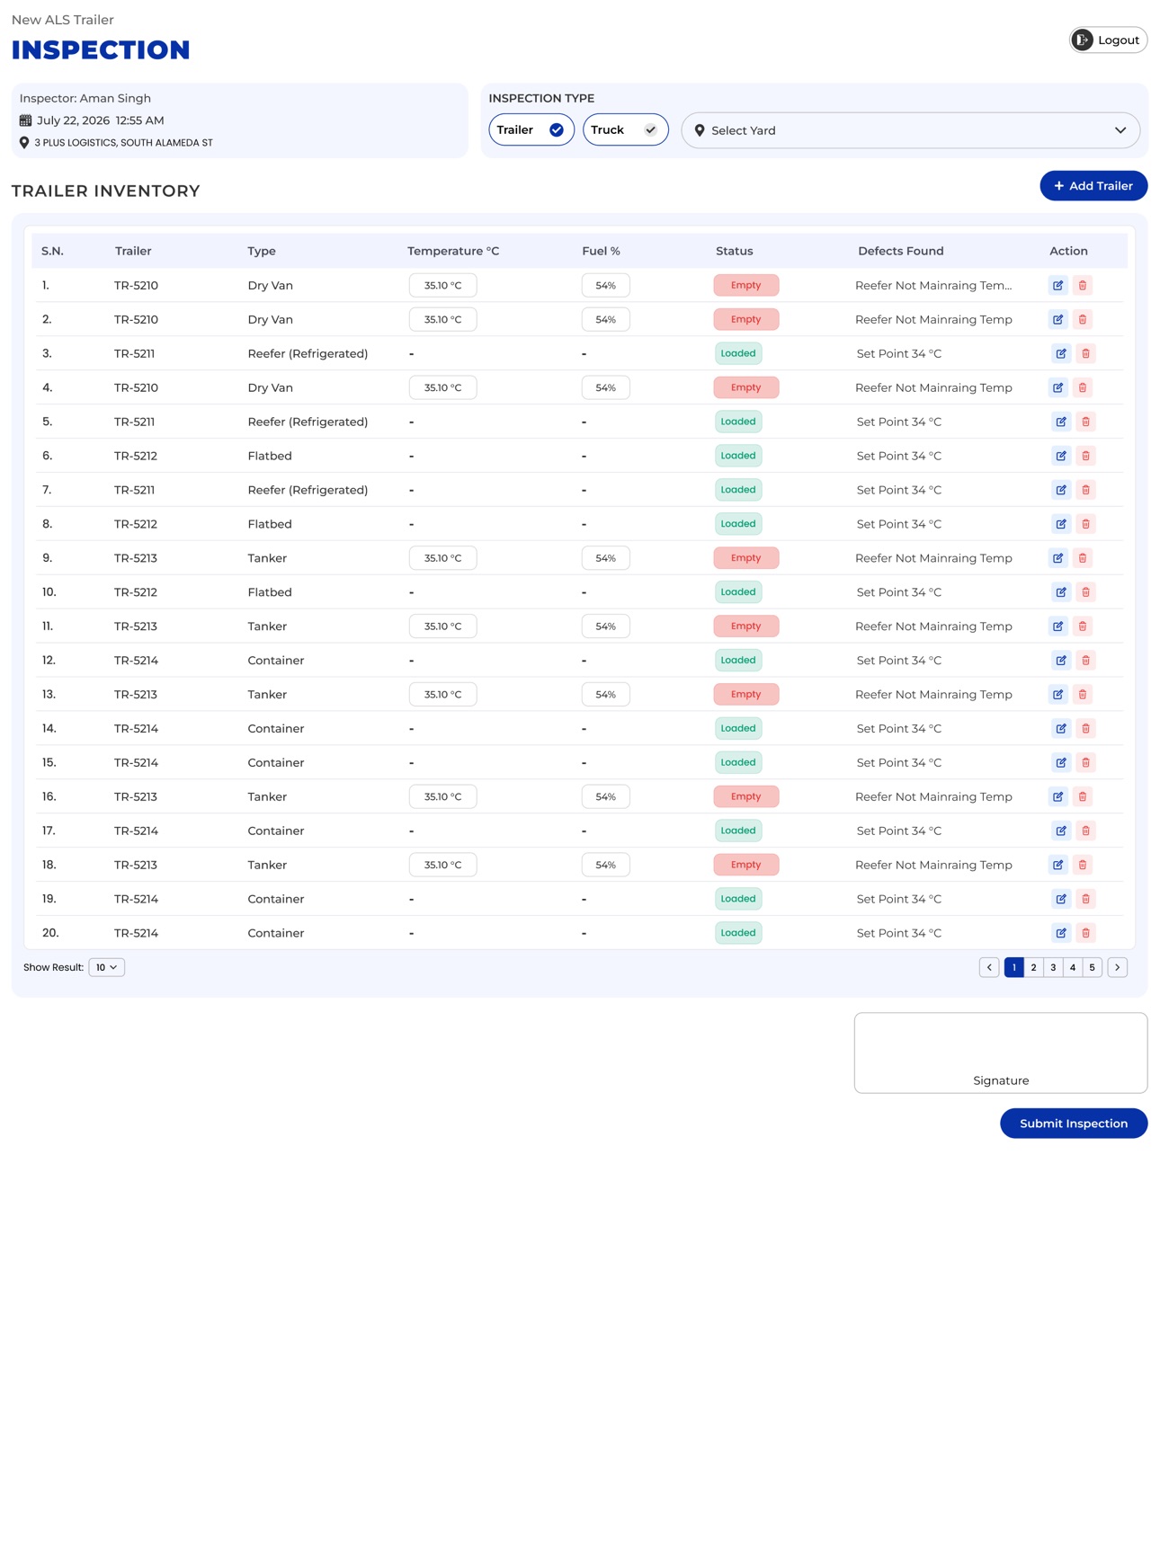
Task: Delete row 17 Container entry
Action: (x=1085, y=831)
